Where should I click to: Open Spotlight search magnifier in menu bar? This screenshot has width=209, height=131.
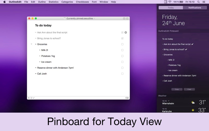click(199, 2)
